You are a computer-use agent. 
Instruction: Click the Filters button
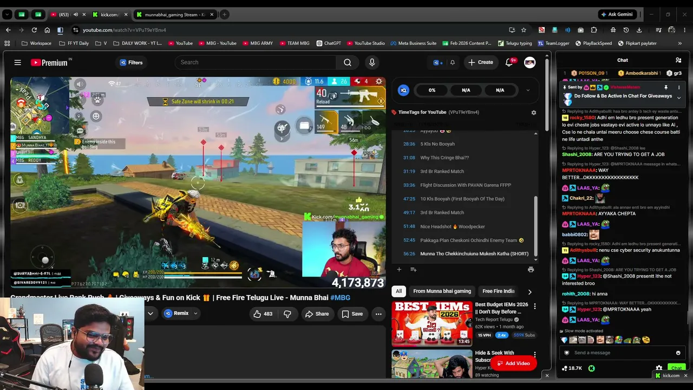pos(131,62)
